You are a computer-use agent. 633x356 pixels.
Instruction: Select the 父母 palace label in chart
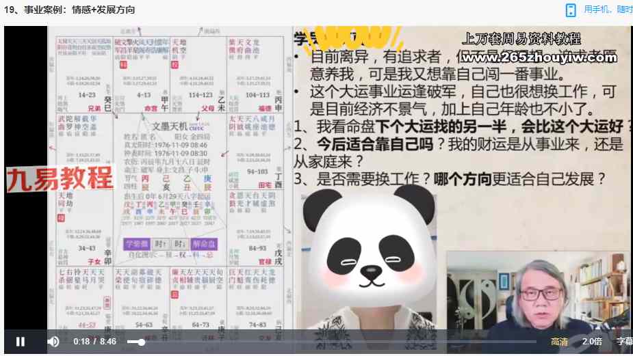[x=205, y=109]
